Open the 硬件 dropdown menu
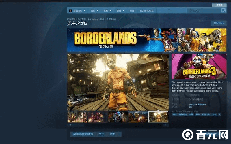This screenshot has width=231, height=144. [x=120, y=11]
